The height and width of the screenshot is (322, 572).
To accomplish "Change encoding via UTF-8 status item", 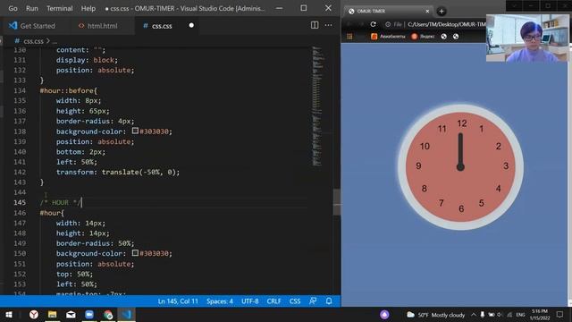I will [250, 301].
